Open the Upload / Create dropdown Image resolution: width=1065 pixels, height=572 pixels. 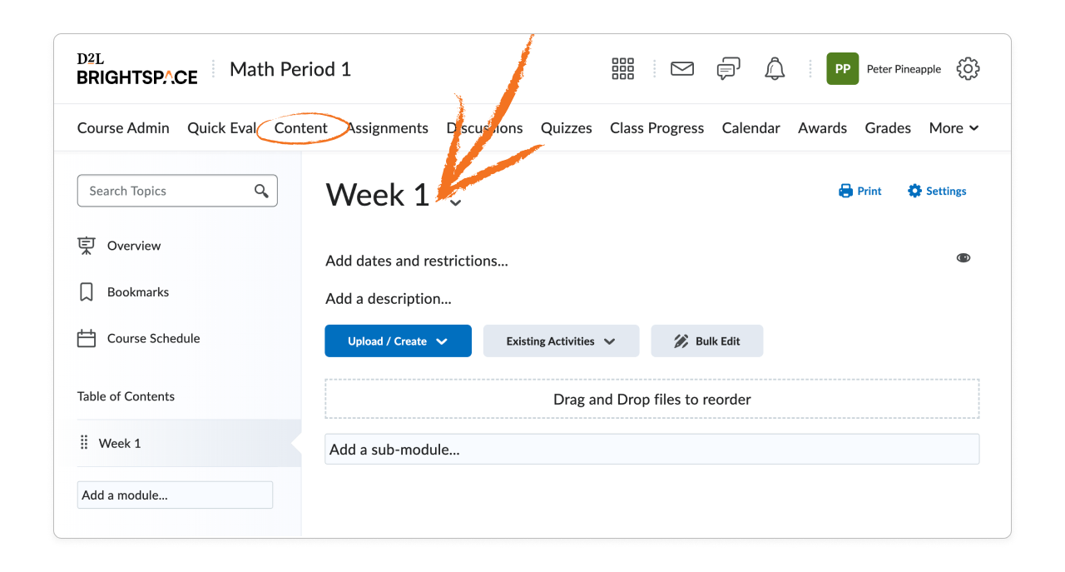coord(398,341)
